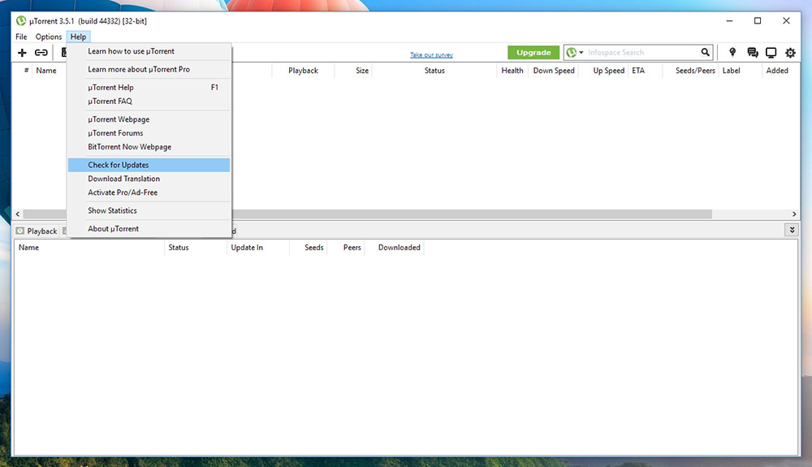This screenshot has height=467, width=812.
Task: Choose Activate Pro/Ad-Free
Action: [149, 192]
